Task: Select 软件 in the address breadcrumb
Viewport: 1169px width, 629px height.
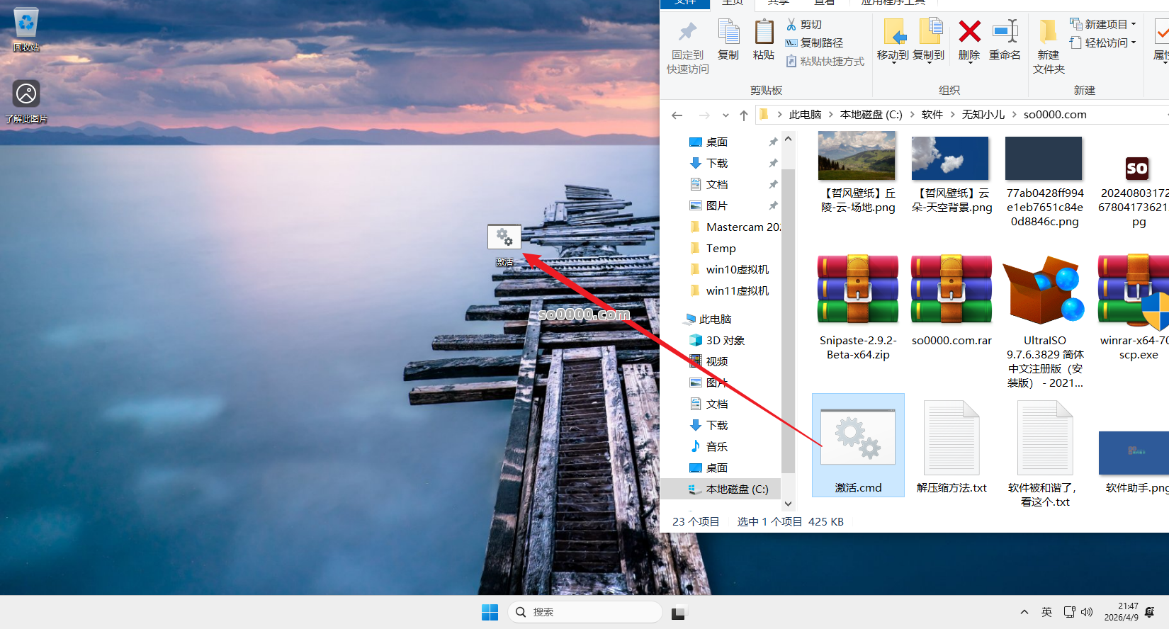Action: point(932,115)
